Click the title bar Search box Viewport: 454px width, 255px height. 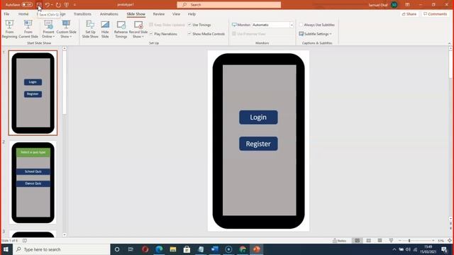[x=228, y=5]
